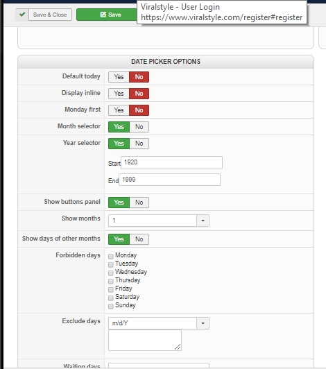Set Display inline to Yes

119,94
